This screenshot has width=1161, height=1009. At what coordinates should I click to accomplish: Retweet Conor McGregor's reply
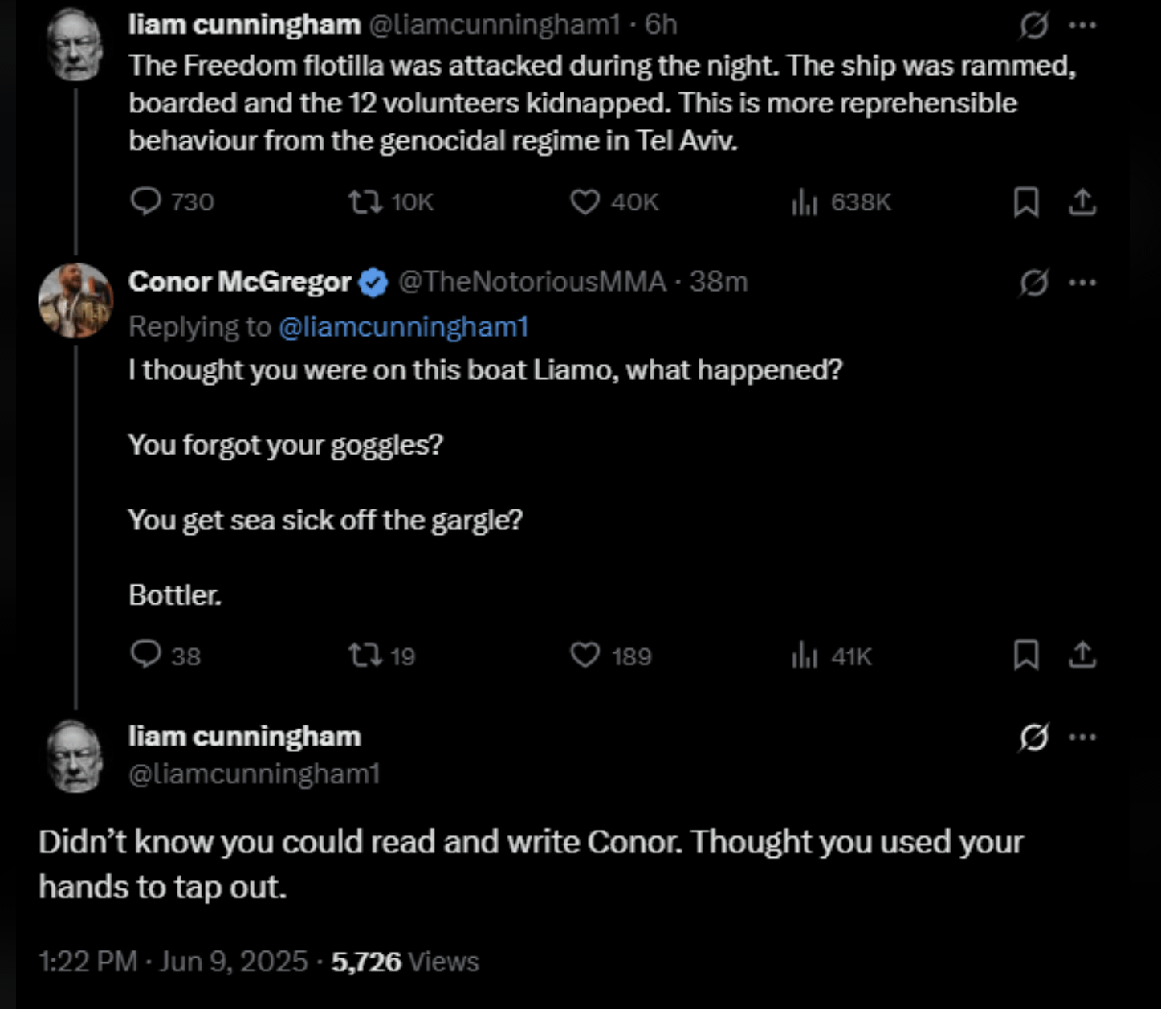365,656
